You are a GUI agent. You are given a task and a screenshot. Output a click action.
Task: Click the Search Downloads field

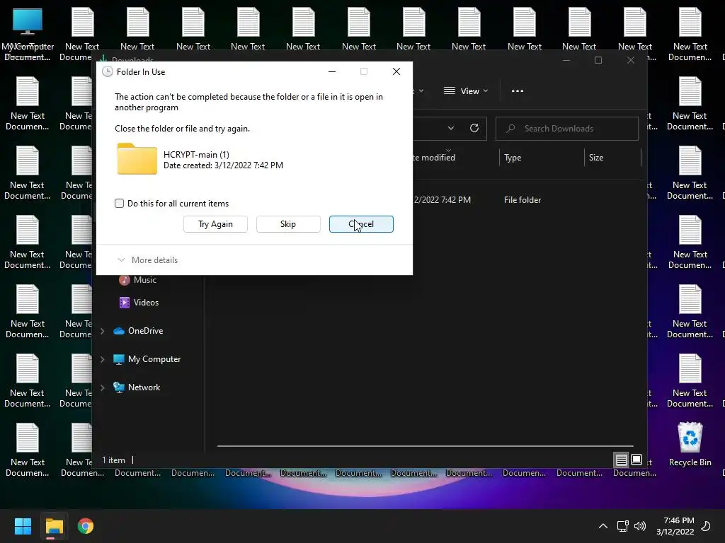point(567,129)
